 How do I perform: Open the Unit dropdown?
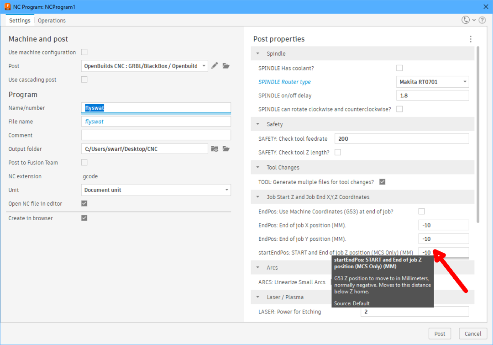156,190
